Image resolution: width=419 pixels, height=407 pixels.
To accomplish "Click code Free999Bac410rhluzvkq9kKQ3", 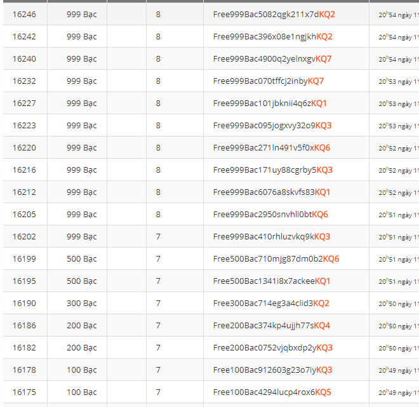I will (x=272, y=236).
